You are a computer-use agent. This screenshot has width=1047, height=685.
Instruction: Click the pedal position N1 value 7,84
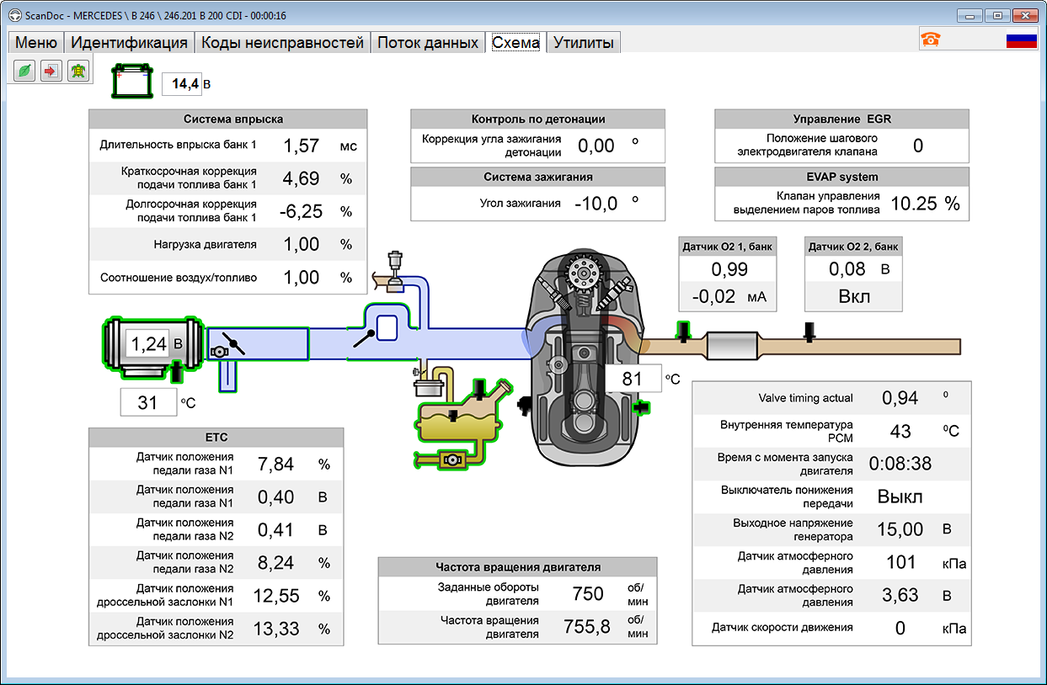click(x=276, y=464)
